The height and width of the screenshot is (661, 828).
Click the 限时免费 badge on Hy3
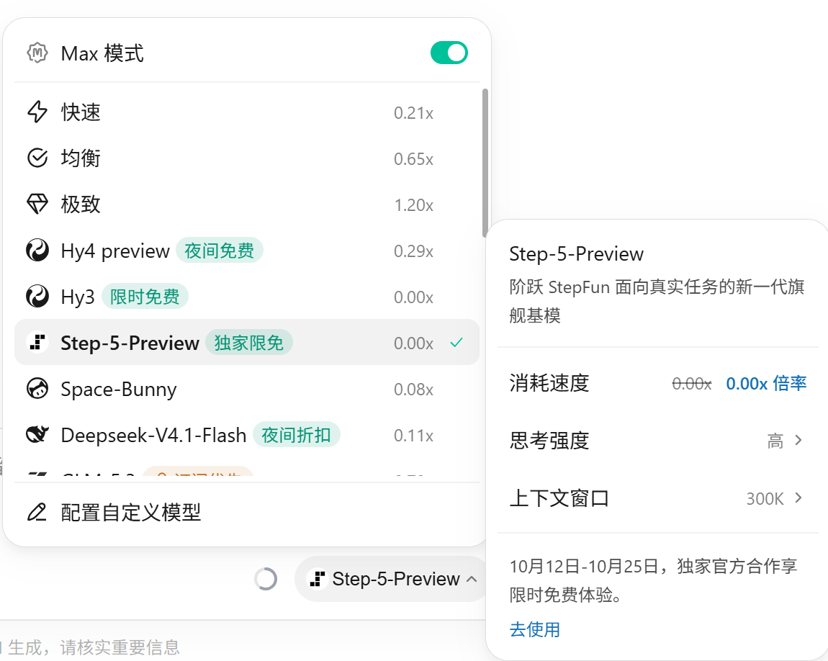pyautogui.click(x=145, y=297)
